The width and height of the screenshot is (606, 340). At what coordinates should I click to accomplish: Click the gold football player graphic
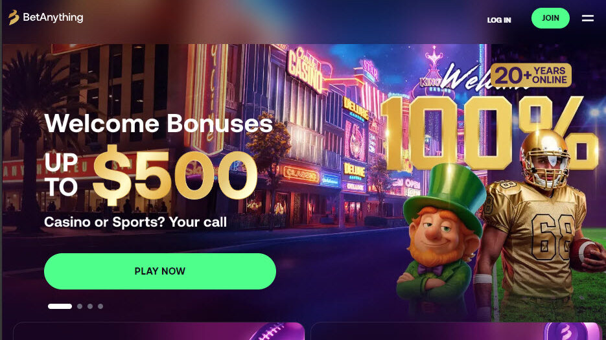541,224
